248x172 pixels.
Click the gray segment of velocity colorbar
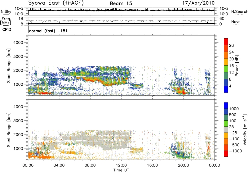226,130
